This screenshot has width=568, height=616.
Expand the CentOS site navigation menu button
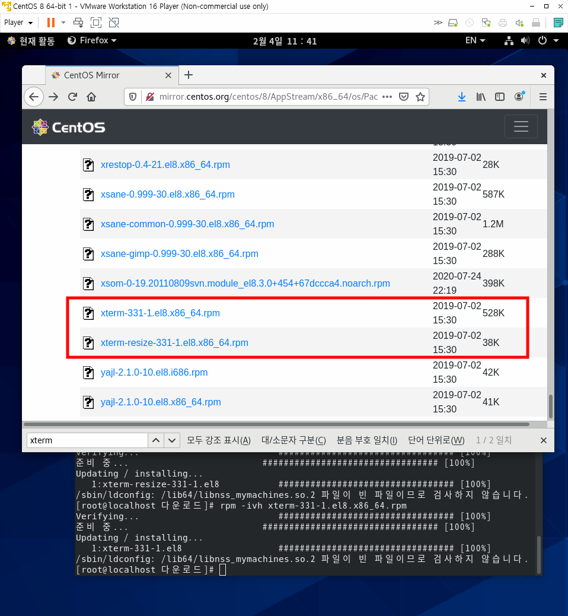(521, 126)
